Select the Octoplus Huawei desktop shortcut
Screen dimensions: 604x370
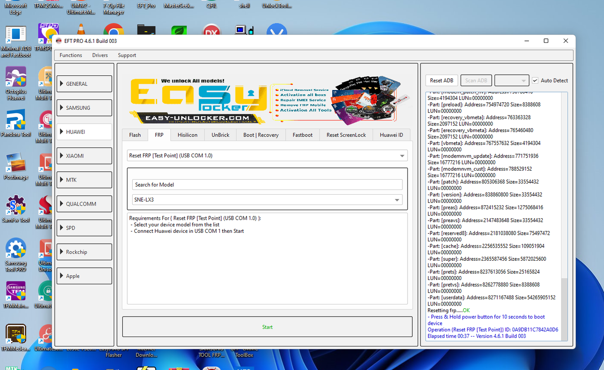point(16,84)
